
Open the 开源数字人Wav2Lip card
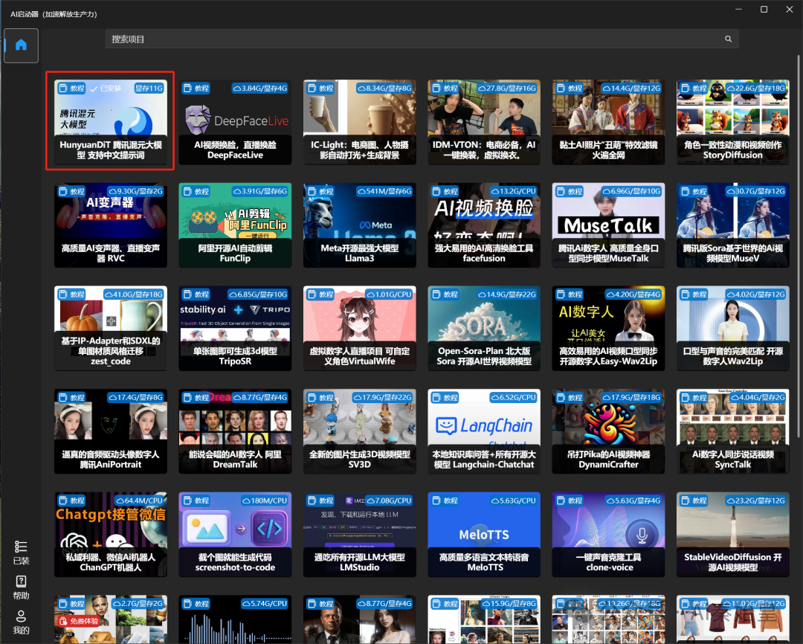[733, 329]
